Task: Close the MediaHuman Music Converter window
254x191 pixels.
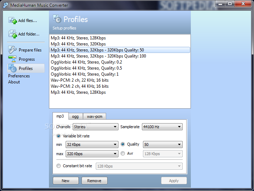Action: tap(243, 4)
